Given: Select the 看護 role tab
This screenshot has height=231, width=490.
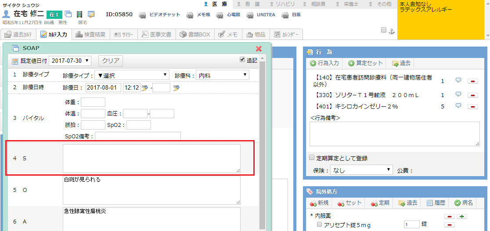Looking at the screenshot, I should pyautogui.click(x=249, y=4).
